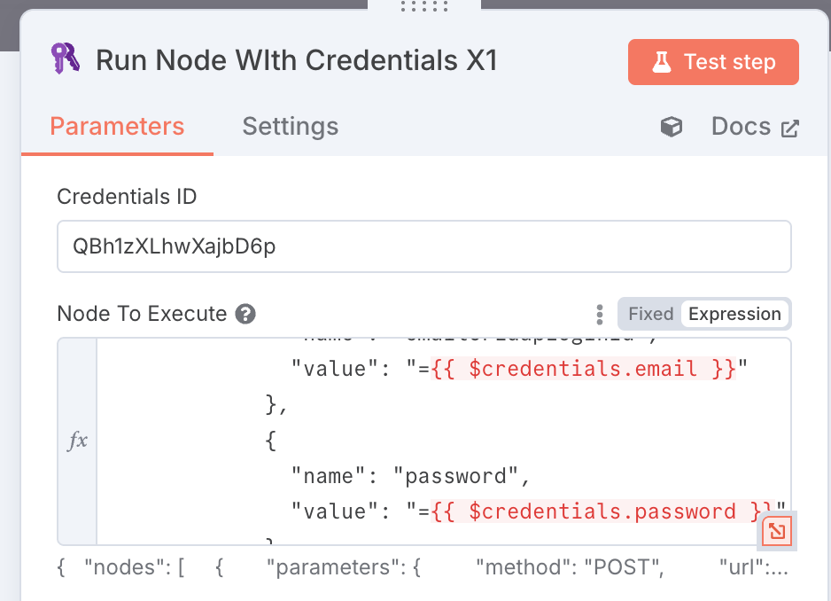Expand the expression editor to fullscreen
The width and height of the screenshot is (831, 601).
tap(775, 530)
